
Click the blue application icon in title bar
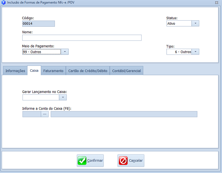tap(3, 2)
